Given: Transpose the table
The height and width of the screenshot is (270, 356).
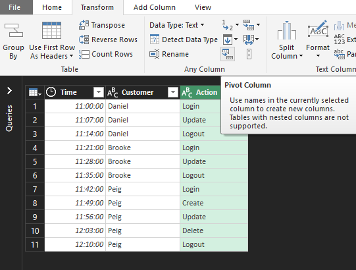Looking at the screenshot, I should pyautogui.click(x=102, y=25).
